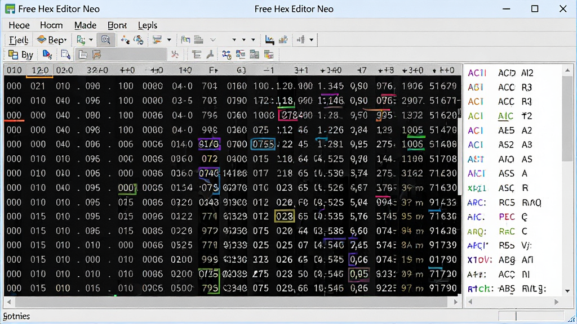Screen dimensions: 577x324
Task: Click the hex view horizontal scrollbar thumb
Action: 230,302
